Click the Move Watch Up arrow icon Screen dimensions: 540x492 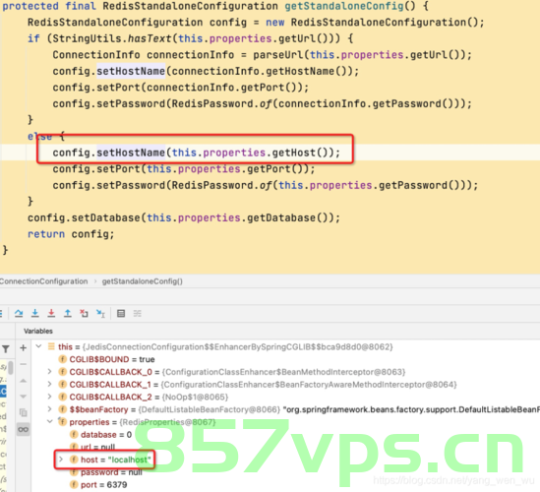pos(23,381)
